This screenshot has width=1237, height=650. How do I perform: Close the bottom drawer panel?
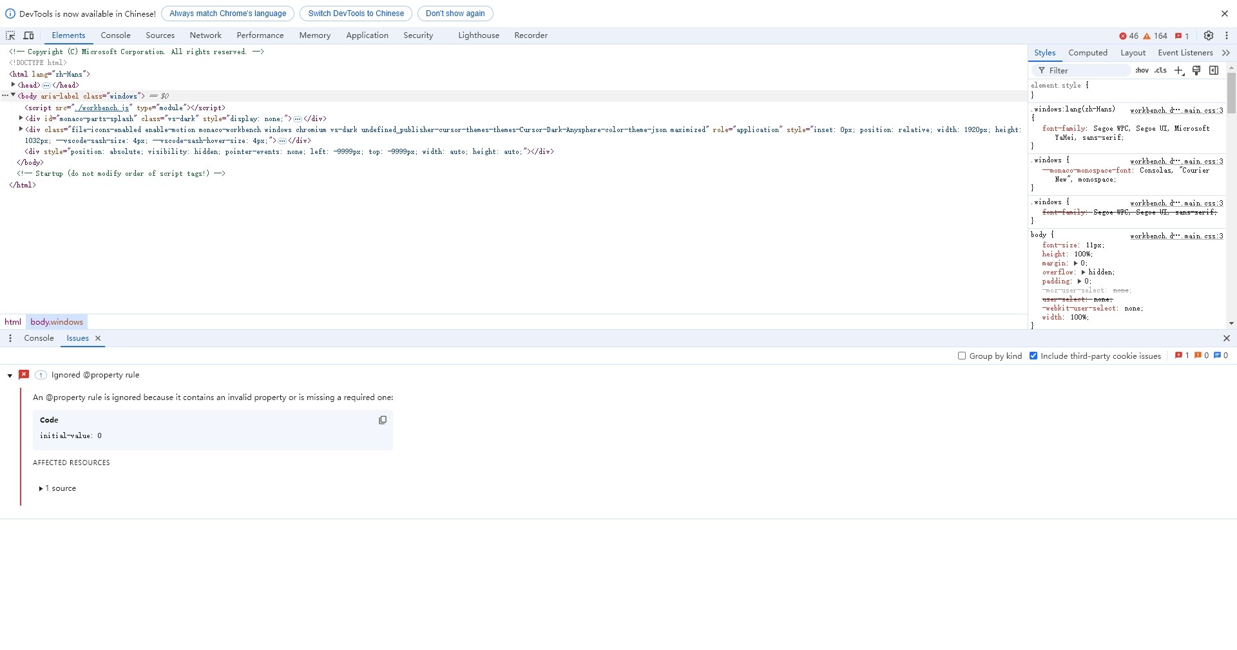(1227, 338)
